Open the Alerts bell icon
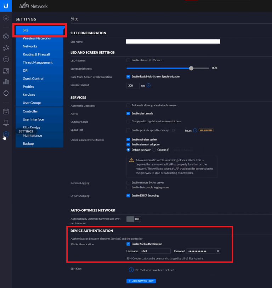 click(6, 123)
